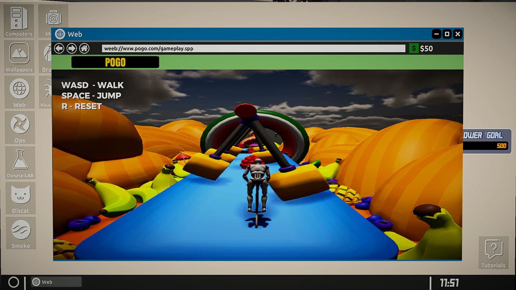Open the circular start button on taskbar
The height and width of the screenshot is (290, 516).
tap(14, 282)
